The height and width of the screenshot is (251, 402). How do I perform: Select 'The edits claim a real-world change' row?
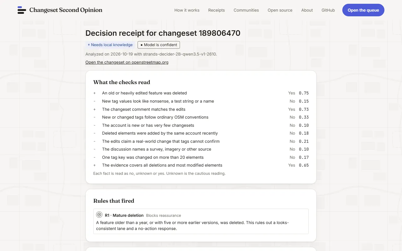201,141
